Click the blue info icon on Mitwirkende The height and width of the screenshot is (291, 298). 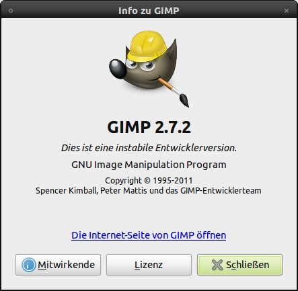[x=28, y=265]
